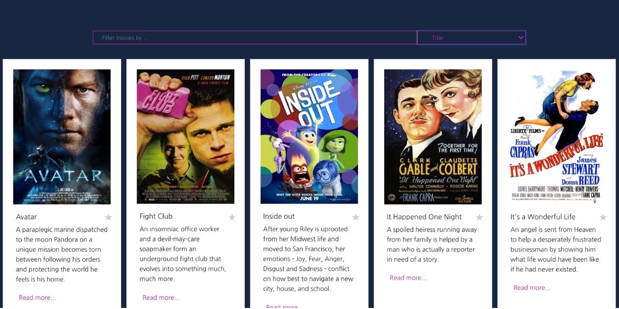The image size is (619, 309).
Task: Click 'It's a Wonderful Life' title
Action: (543, 217)
